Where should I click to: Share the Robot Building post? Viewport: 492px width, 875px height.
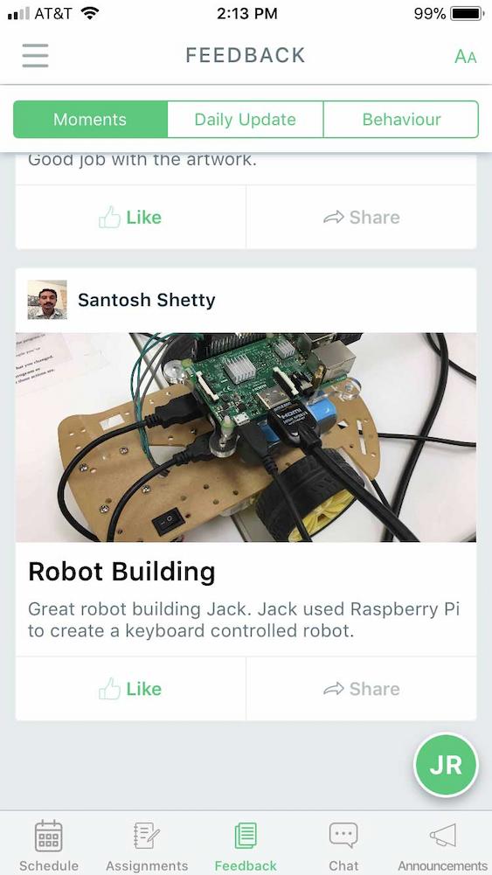(x=362, y=689)
